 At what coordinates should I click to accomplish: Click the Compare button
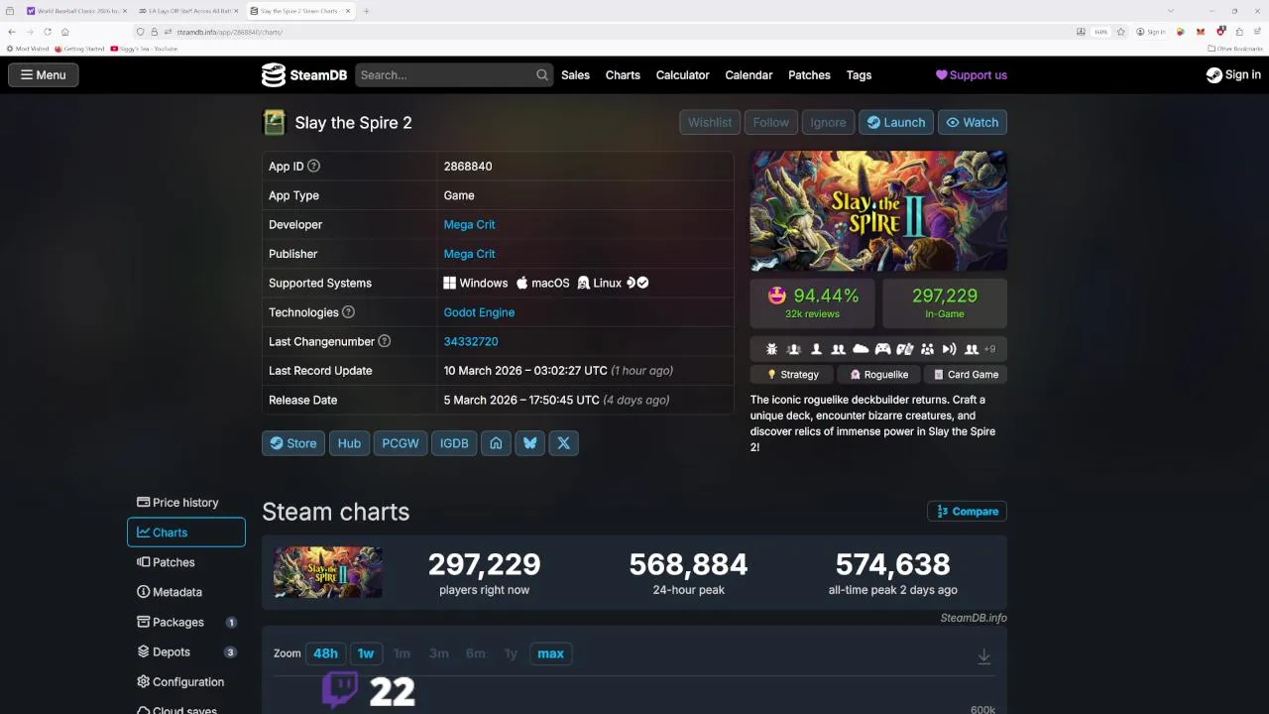pos(968,512)
